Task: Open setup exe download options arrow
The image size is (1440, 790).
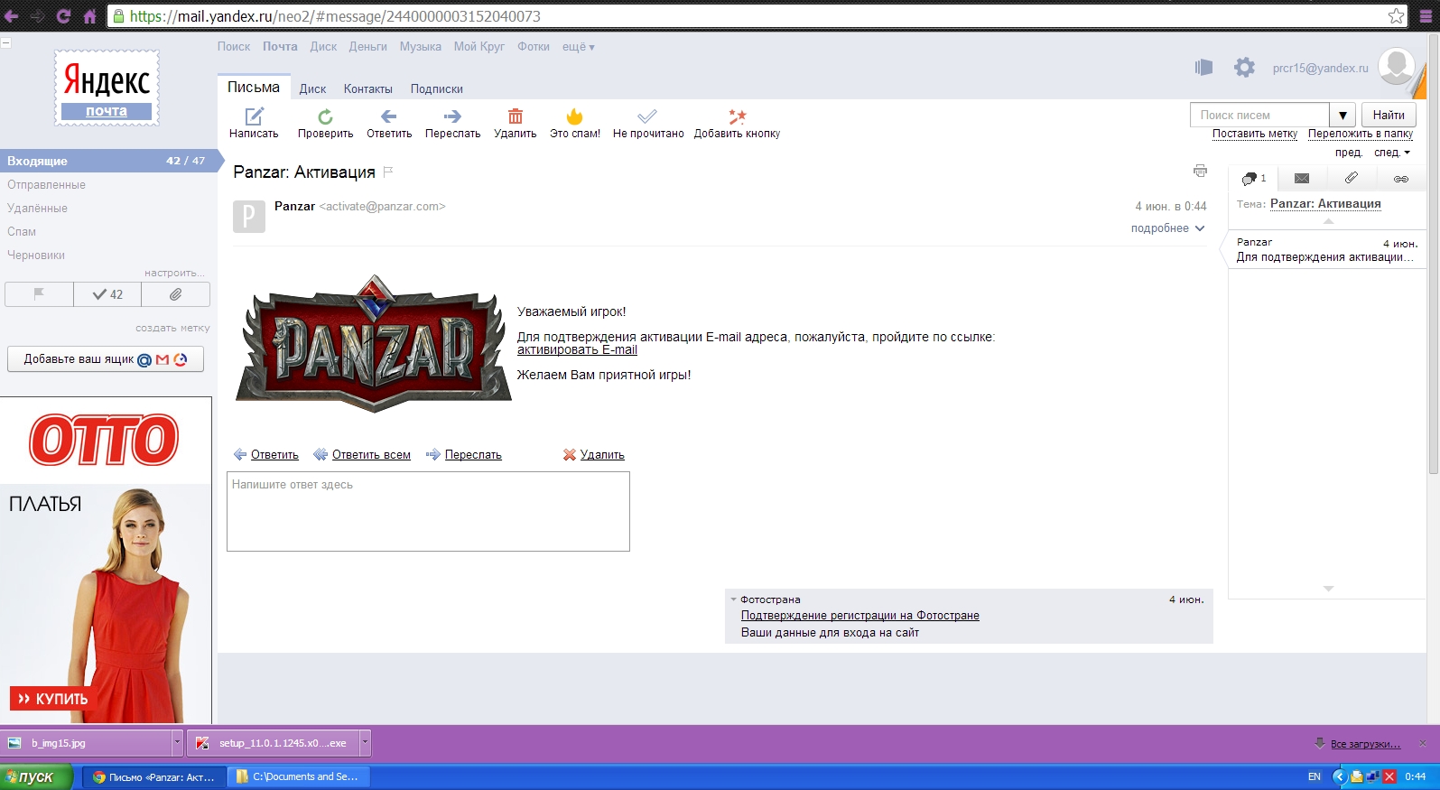Action: click(365, 743)
